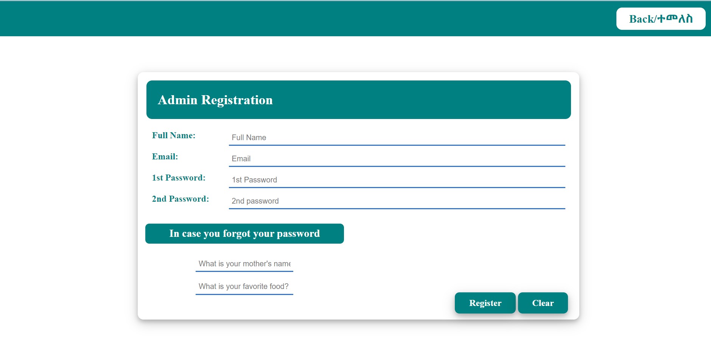
Task: Click the Admin Registration heading banner
Action: coord(359,100)
